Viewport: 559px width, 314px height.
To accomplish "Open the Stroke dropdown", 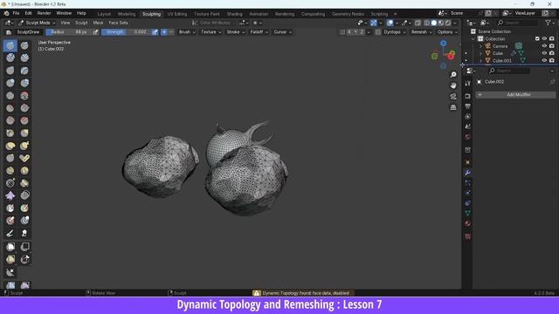I will 235,32.
